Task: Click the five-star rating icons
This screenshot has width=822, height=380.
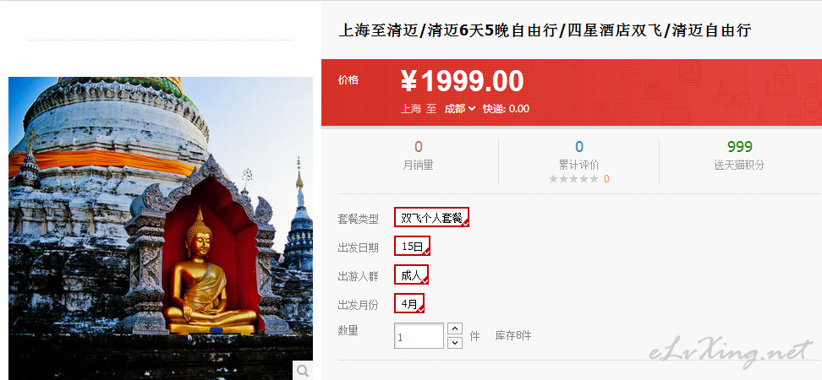Action: [573, 179]
